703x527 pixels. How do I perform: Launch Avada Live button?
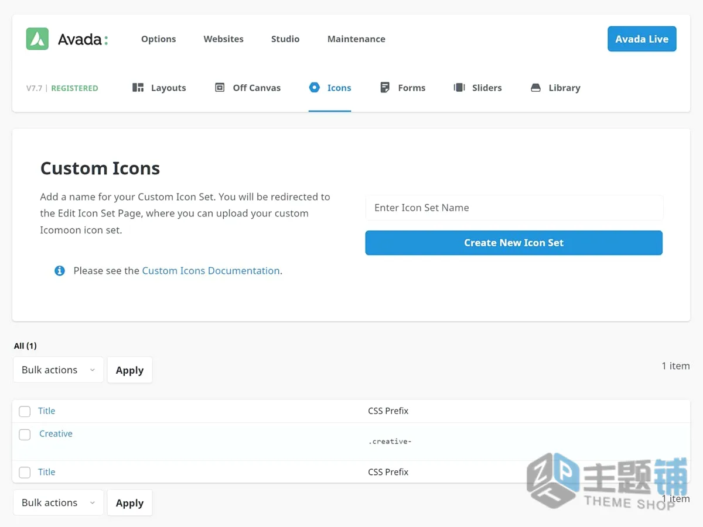coord(642,39)
